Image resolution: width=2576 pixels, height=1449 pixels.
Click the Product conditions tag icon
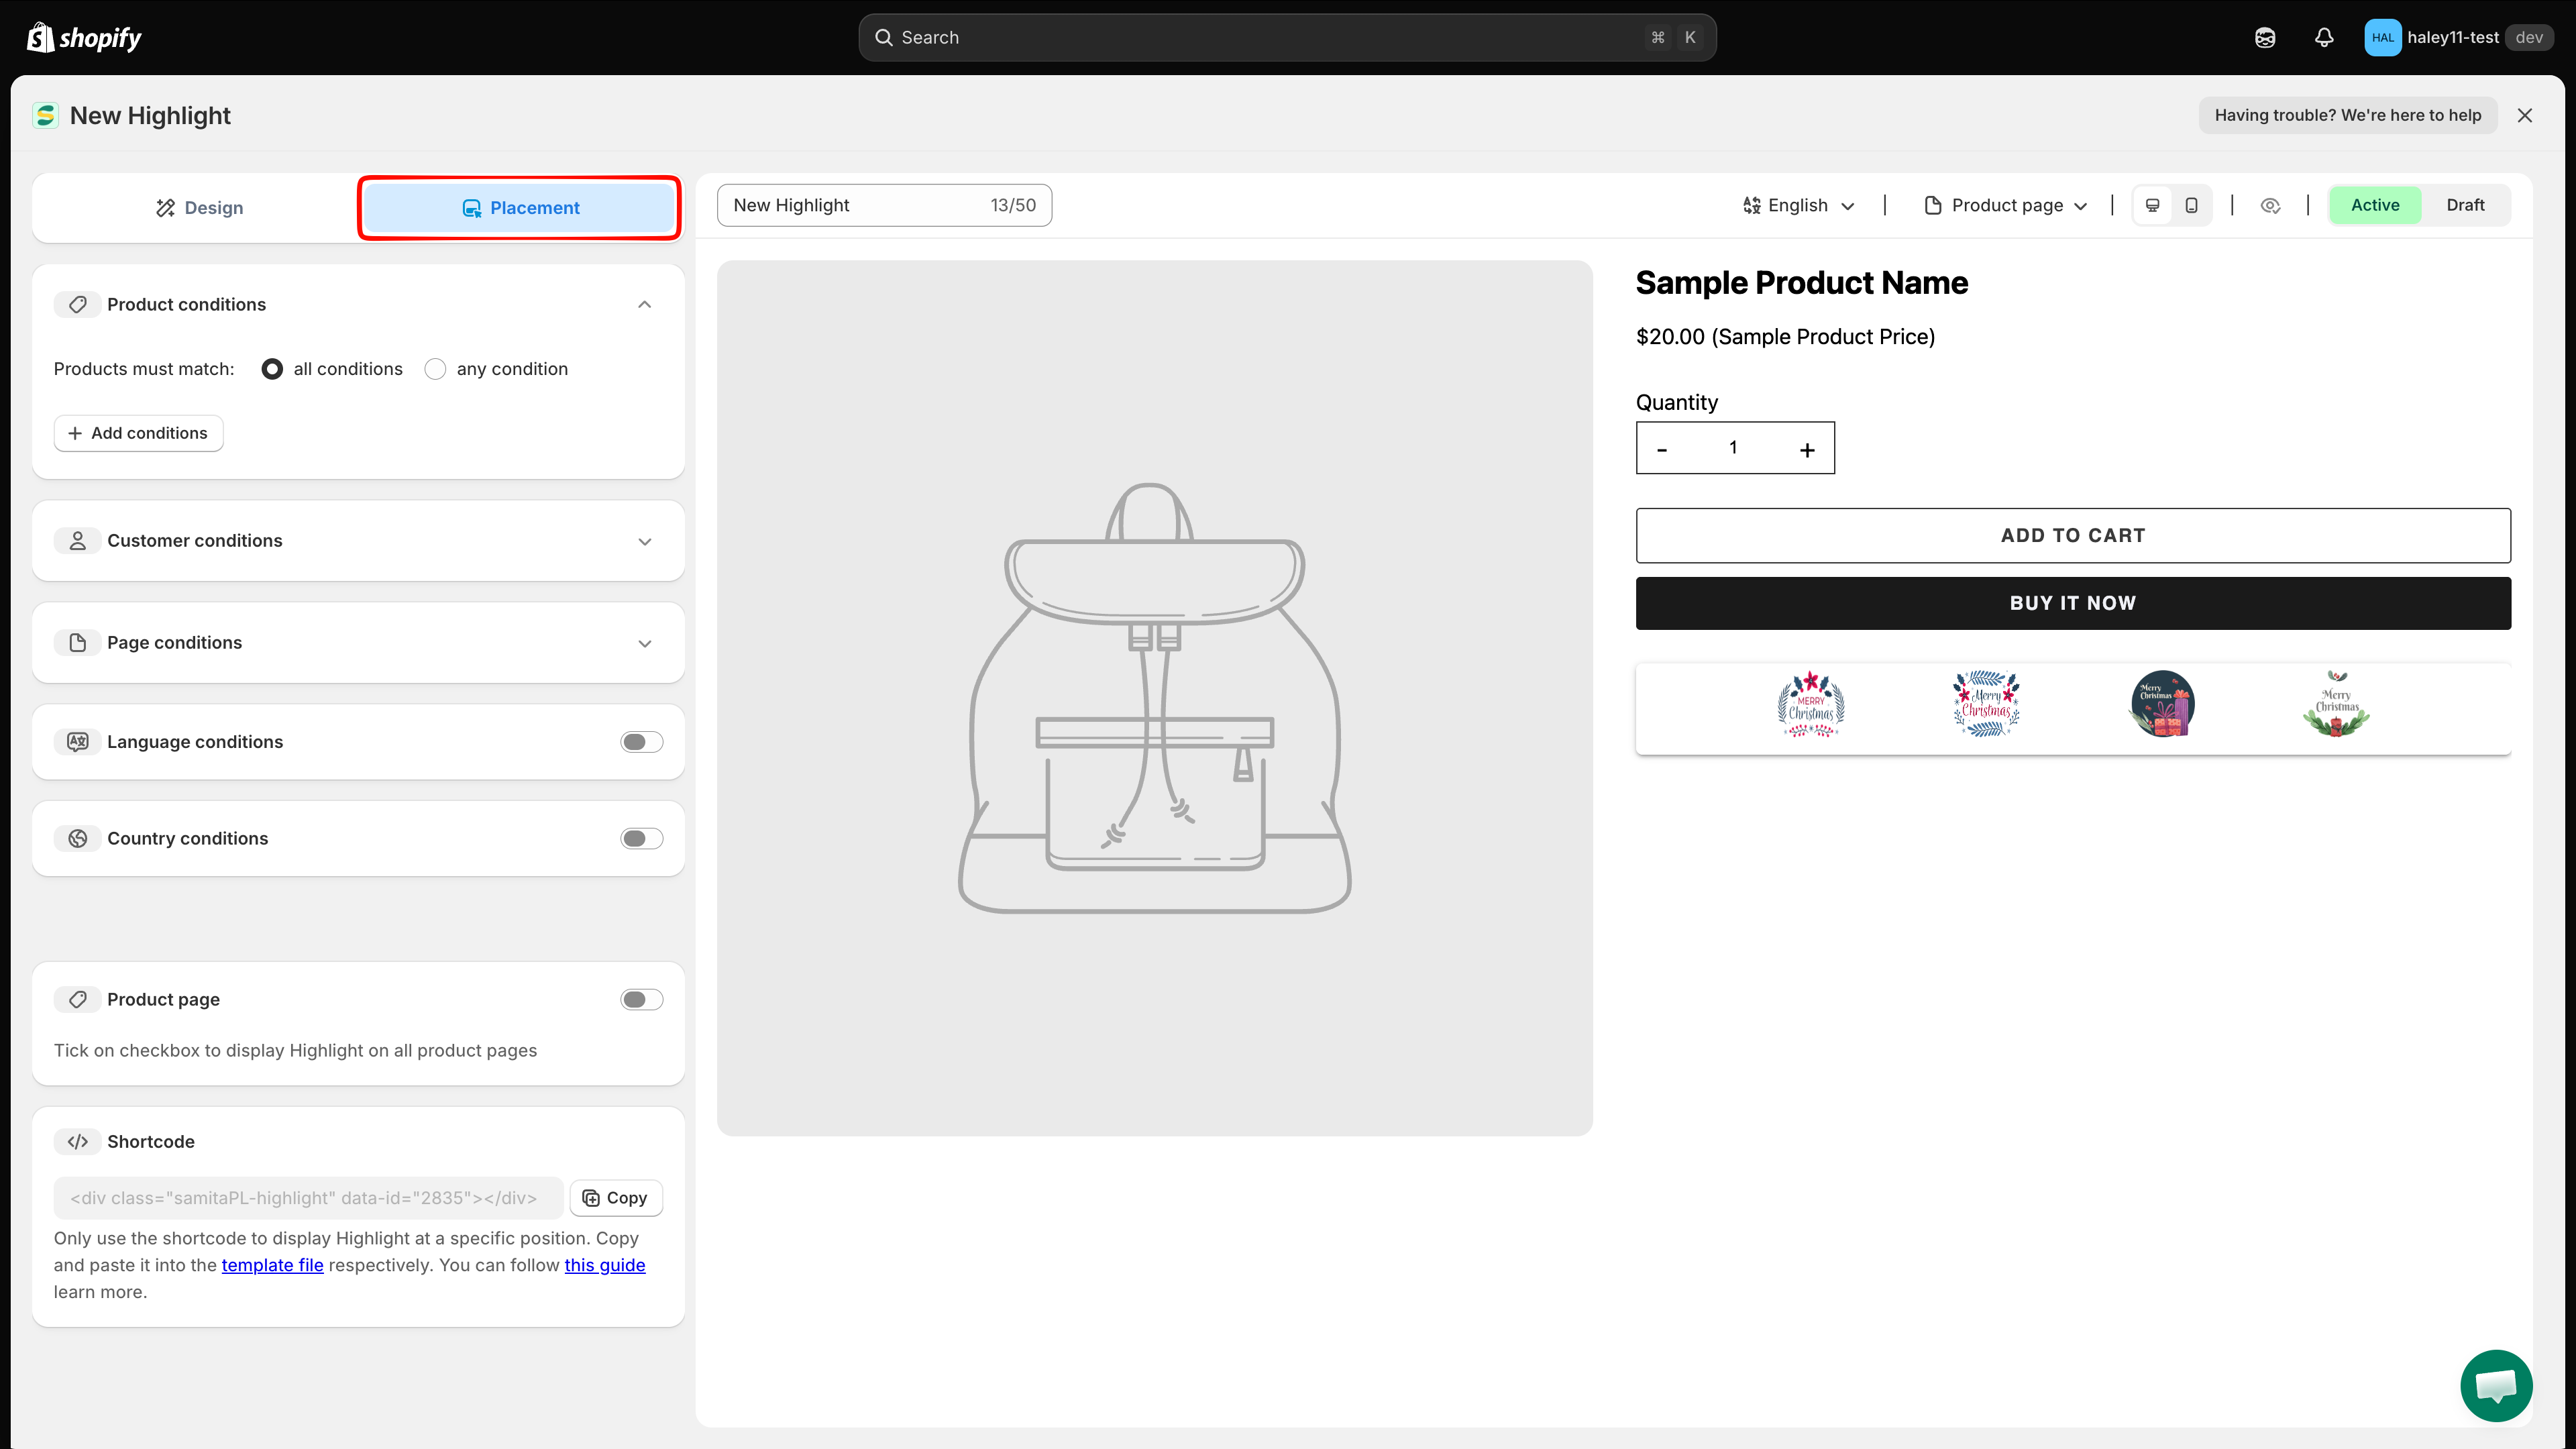pos(77,304)
